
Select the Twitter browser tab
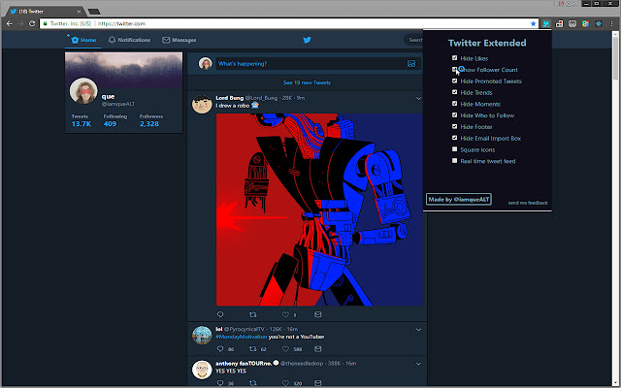(x=46, y=12)
